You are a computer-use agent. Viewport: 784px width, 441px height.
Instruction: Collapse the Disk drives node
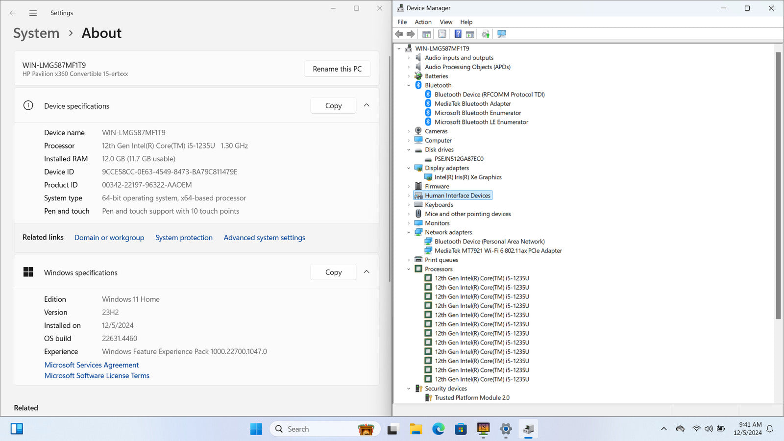coord(409,149)
